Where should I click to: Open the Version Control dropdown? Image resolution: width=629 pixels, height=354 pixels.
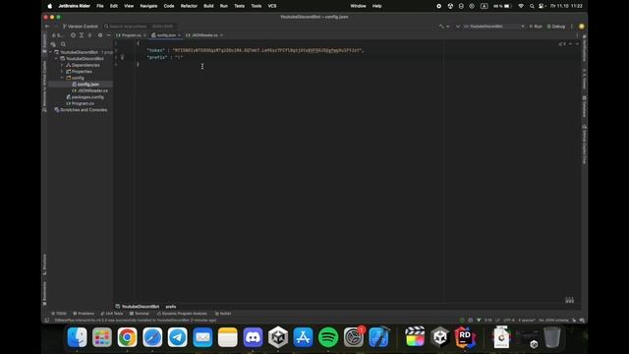coord(81,27)
